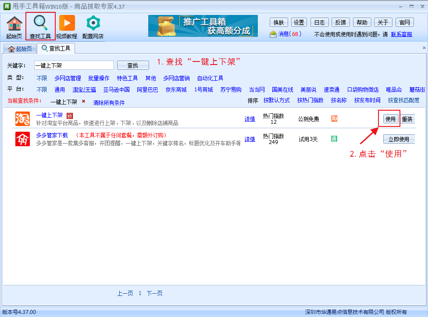Filter by platform 口袋购物微店
Viewport: 428px width, 317px height.
pos(363,90)
